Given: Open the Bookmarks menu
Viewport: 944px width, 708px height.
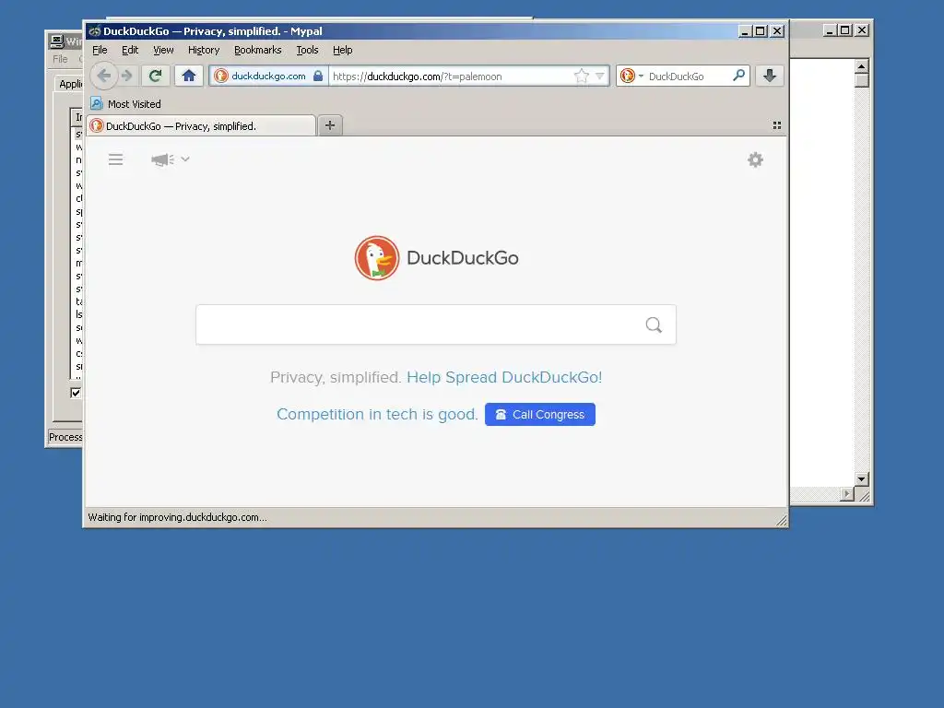Looking at the screenshot, I should [258, 50].
